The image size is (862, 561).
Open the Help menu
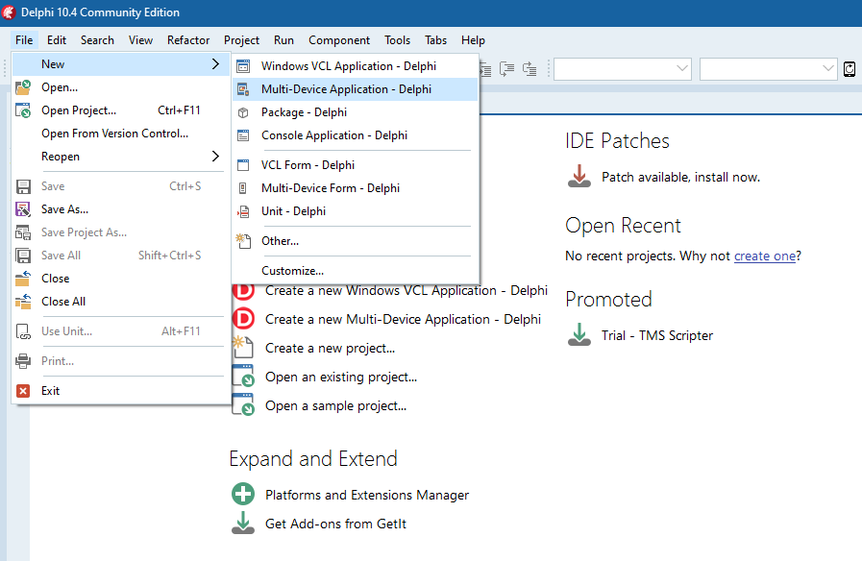pyautogui.click(x=474, y=40)
